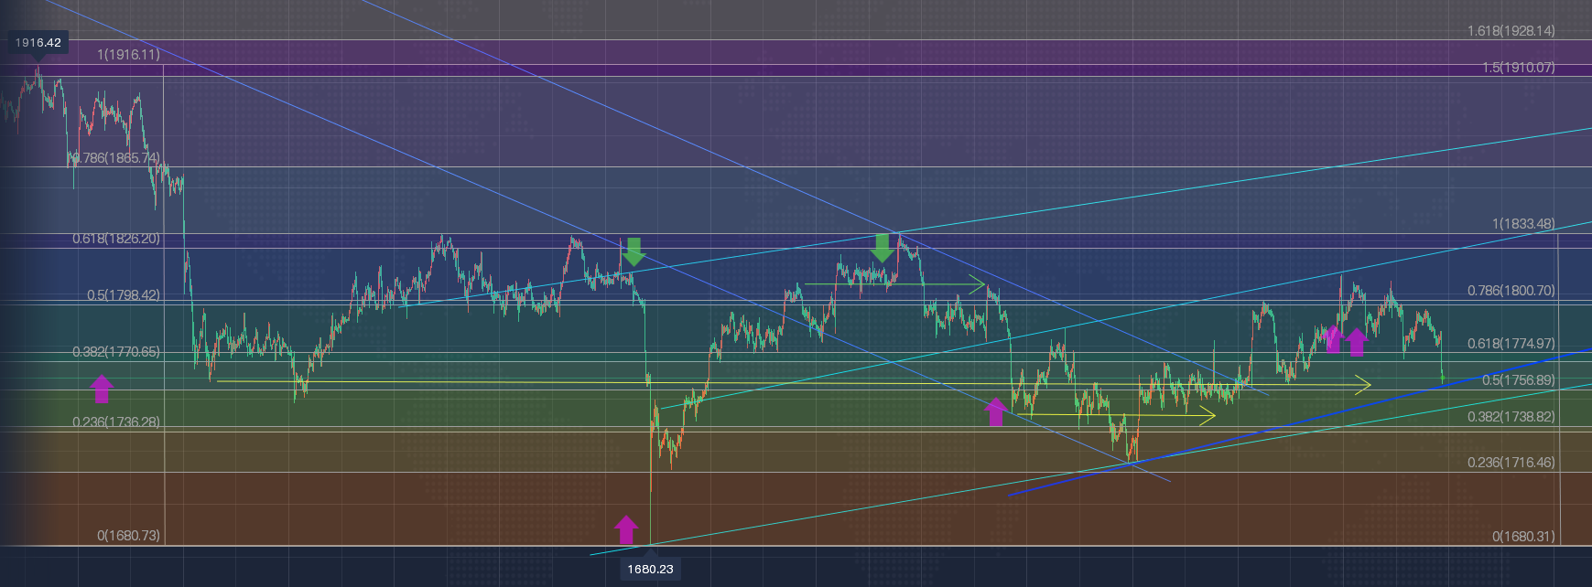The height and width of the screenshot is (587, 1592).
Task: Click the 0(1680.31) base level label
Action: (x=1523, y=537)
